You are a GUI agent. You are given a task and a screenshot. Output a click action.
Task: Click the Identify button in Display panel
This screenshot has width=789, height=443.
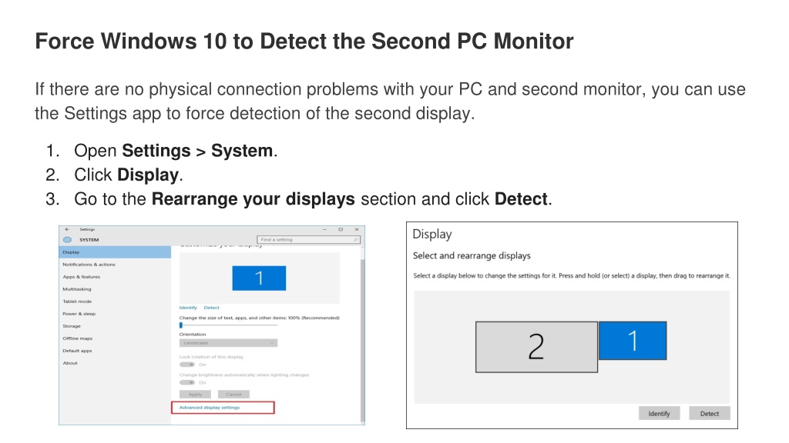click(659, 413)
